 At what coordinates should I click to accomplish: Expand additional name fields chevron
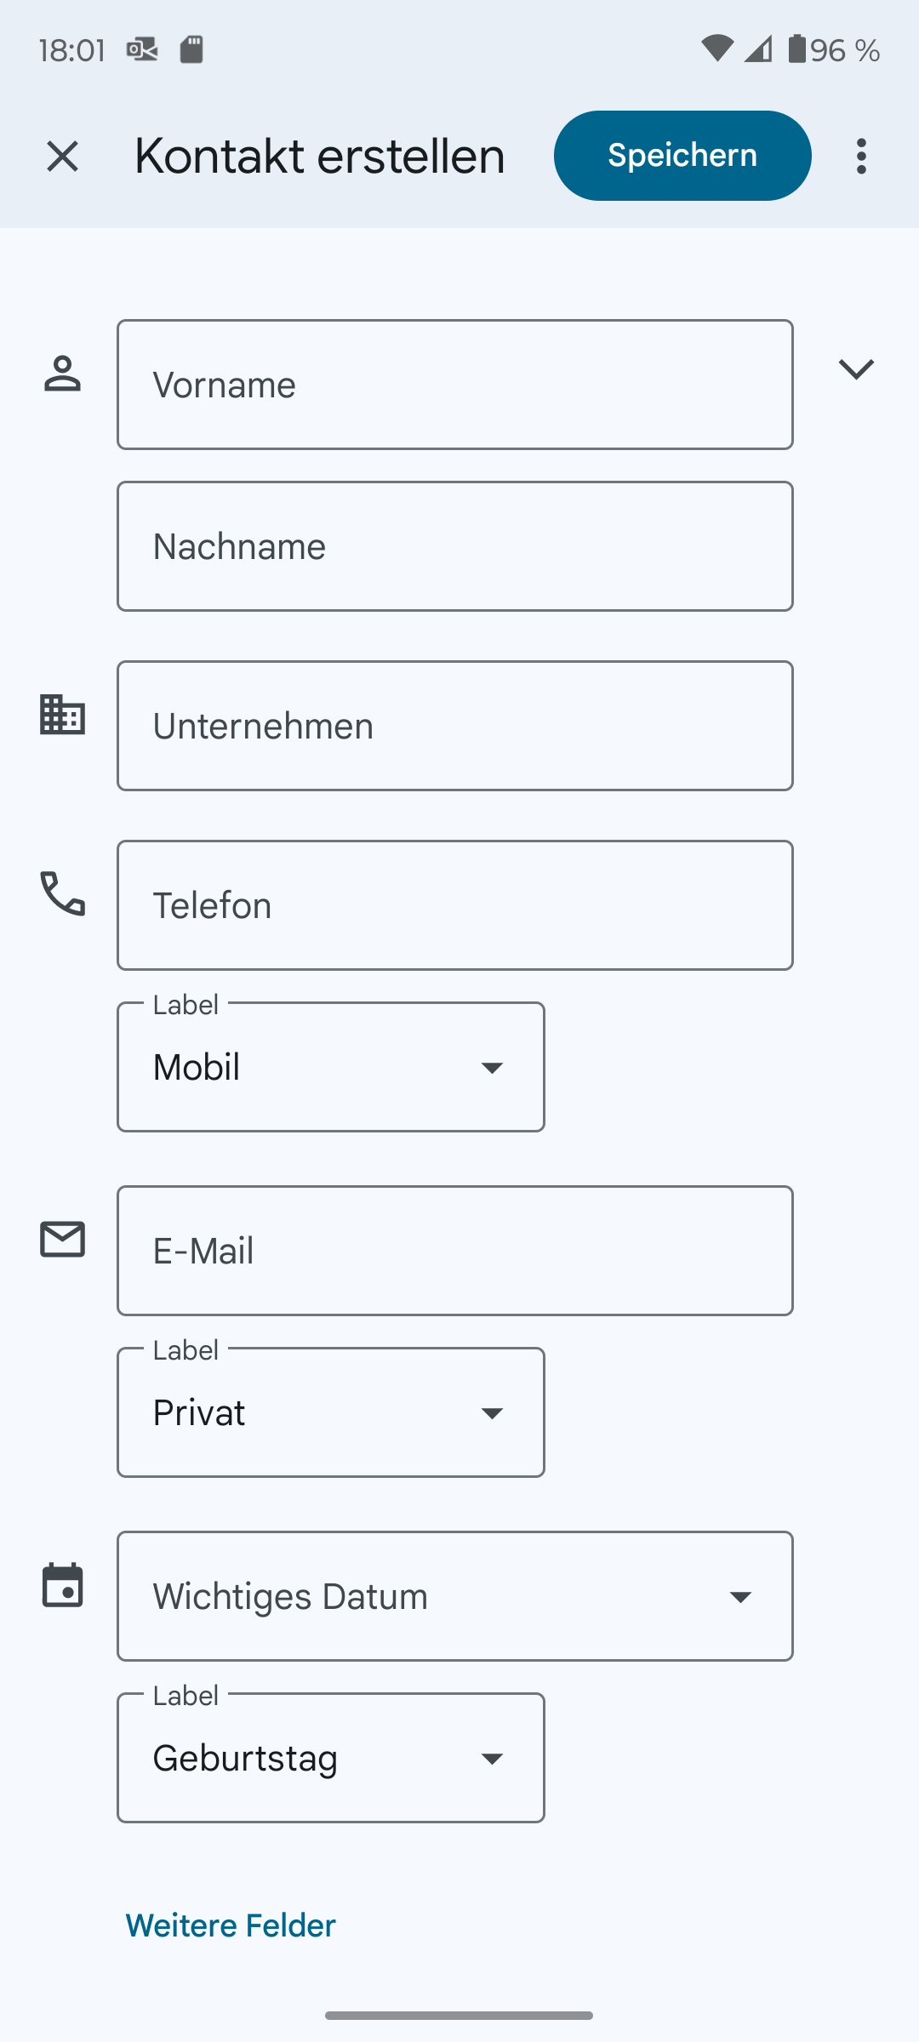point(856,369)
